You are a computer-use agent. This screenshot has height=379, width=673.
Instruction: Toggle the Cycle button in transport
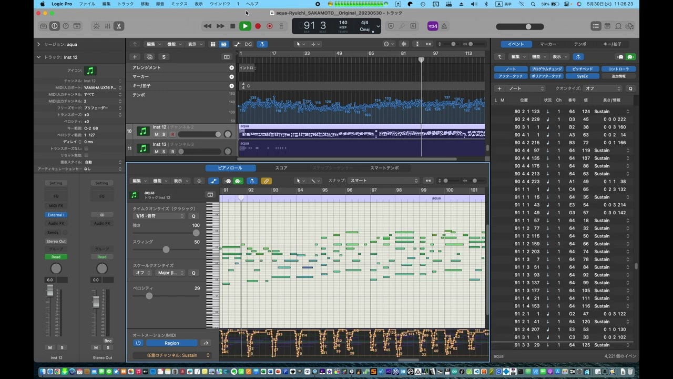(x=281, y=26)
